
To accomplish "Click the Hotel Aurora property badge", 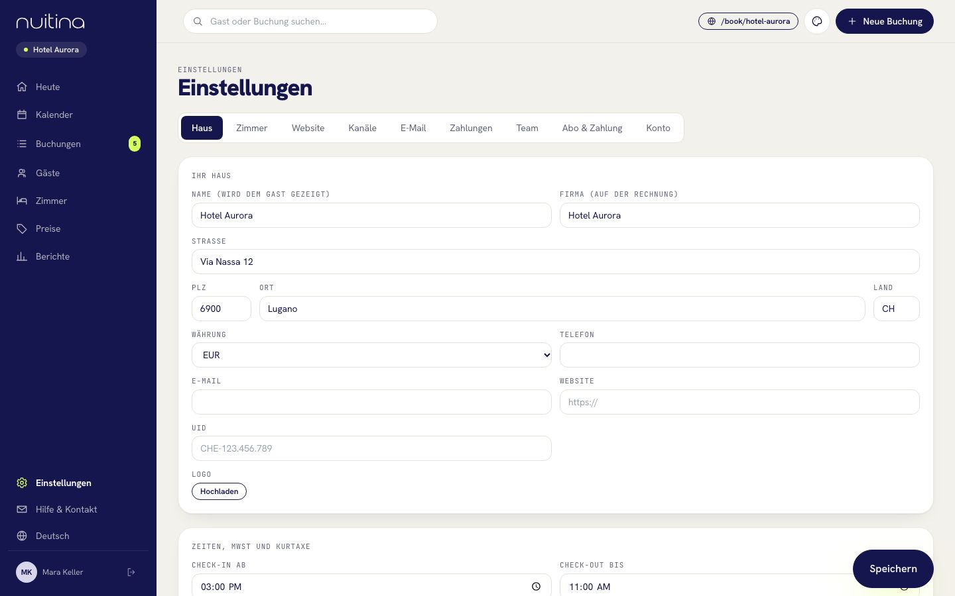I will [51, 50].
